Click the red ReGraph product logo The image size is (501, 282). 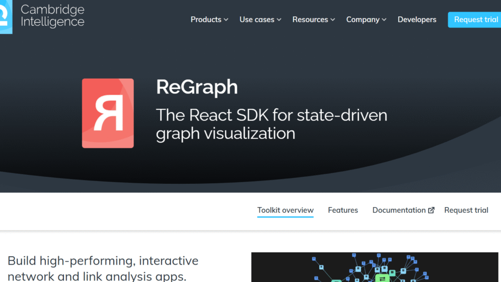click(108, 113)
